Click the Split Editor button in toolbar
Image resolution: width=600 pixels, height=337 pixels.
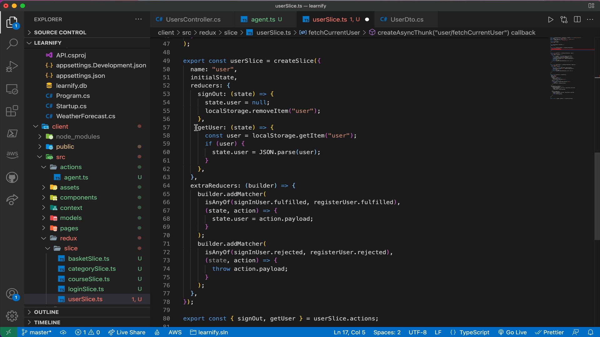[577, 19]
